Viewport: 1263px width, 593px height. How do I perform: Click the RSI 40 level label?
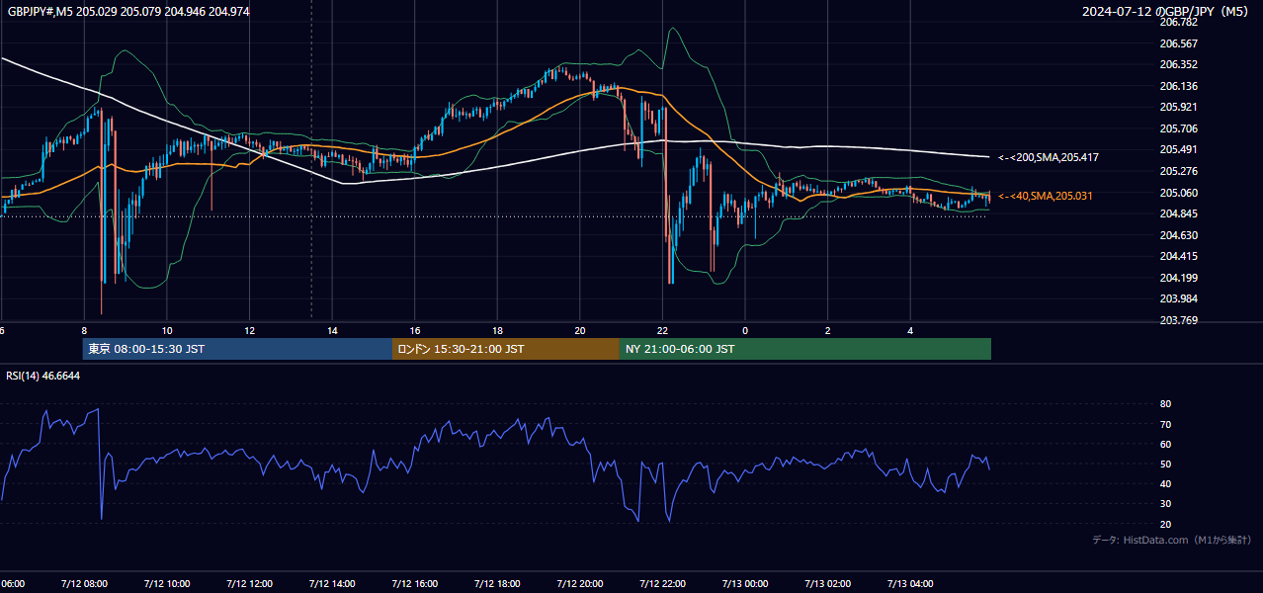coord(1165,484)
